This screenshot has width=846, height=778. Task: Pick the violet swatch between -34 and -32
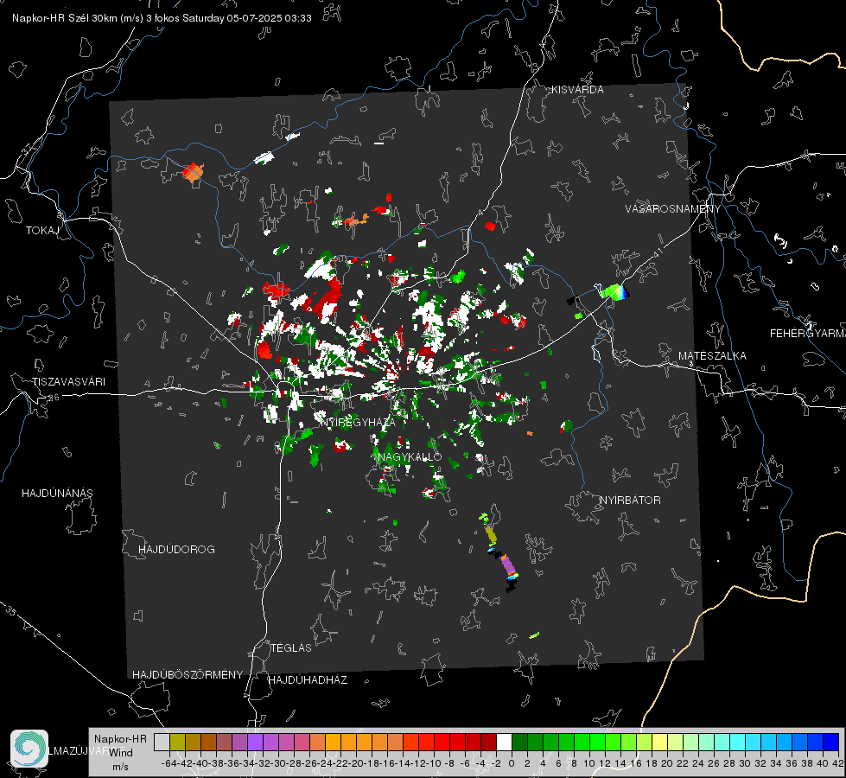(x=255, y=742)
